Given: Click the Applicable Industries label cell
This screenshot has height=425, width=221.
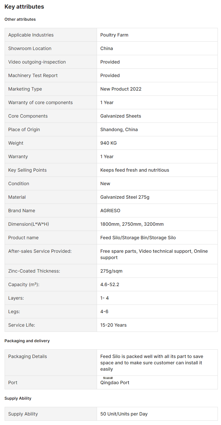Looking at the screenshot, I should coord(51,35).
